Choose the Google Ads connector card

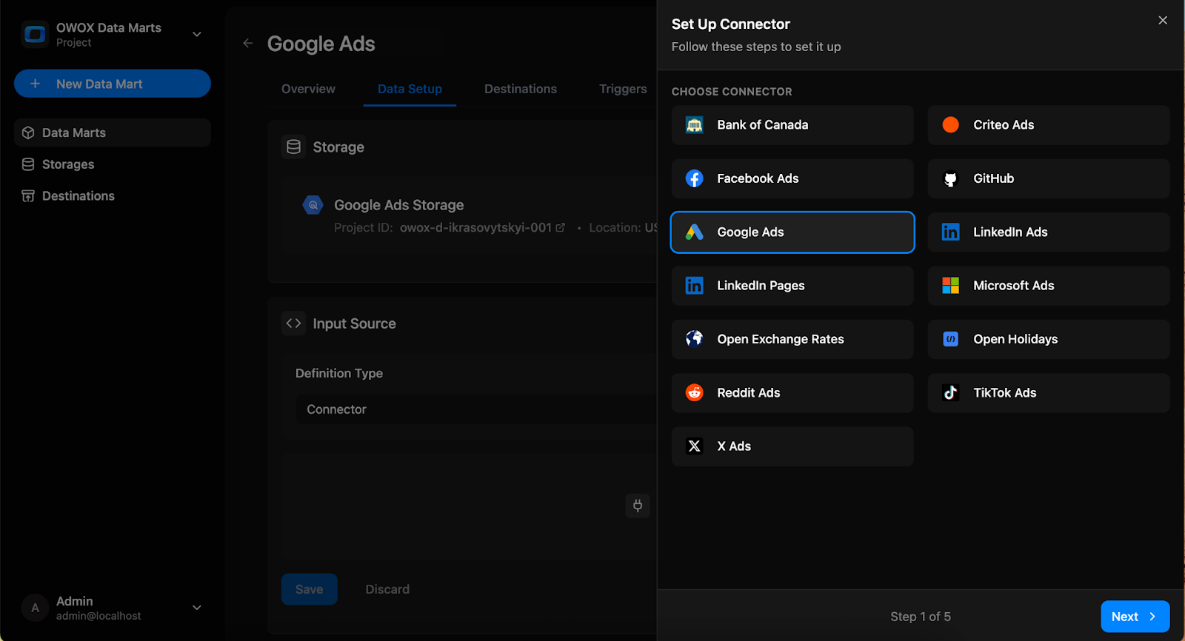[x=792, y=232]
